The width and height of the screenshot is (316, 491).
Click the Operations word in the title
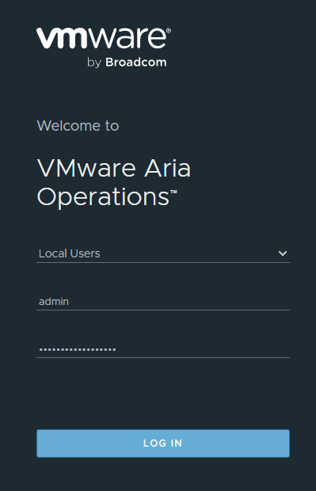[103, 197]
